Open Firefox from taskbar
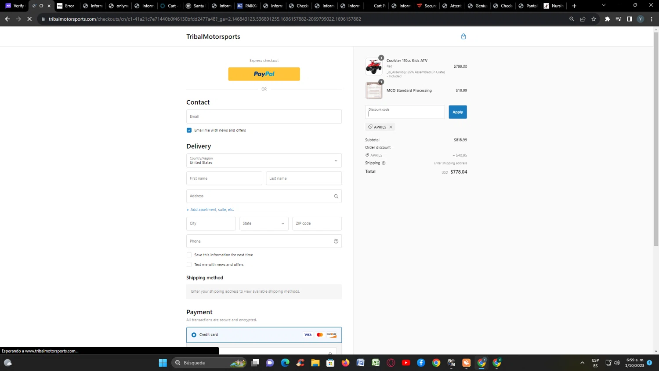The width and height of the screenshot is (659, 371). tap(346, 363)
